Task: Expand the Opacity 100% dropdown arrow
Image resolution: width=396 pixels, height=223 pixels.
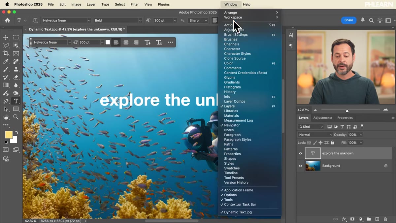Action: tap(361, 135)
